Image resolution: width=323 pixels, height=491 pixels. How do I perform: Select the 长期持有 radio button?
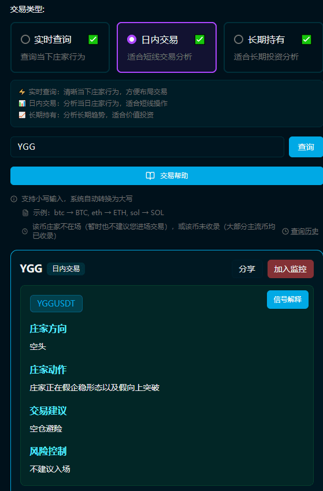point(239,39)
